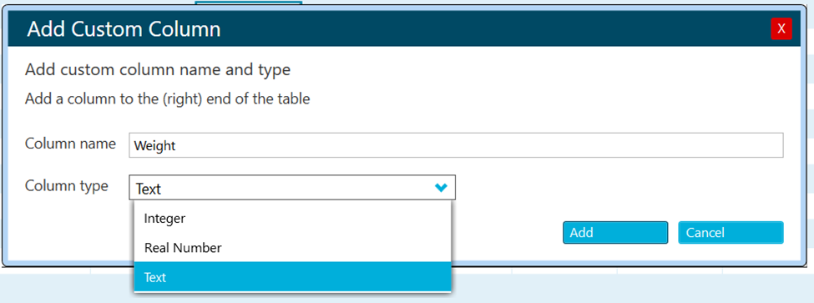Screen dimensions: 814x303
Task: Click the Cancel button
Action: 731,232
